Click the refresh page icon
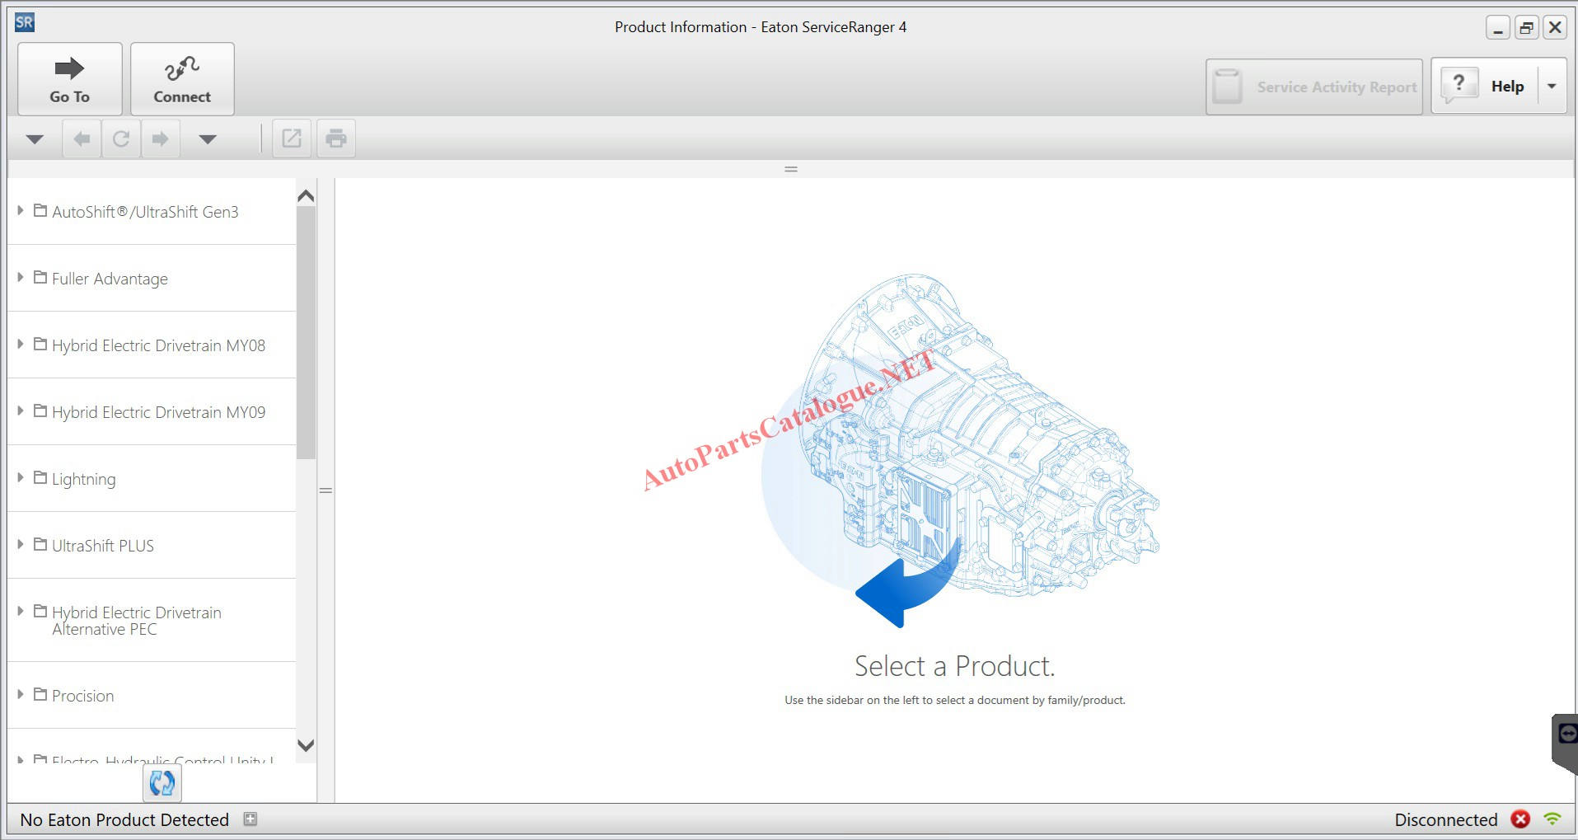 [x=121, y=138]
